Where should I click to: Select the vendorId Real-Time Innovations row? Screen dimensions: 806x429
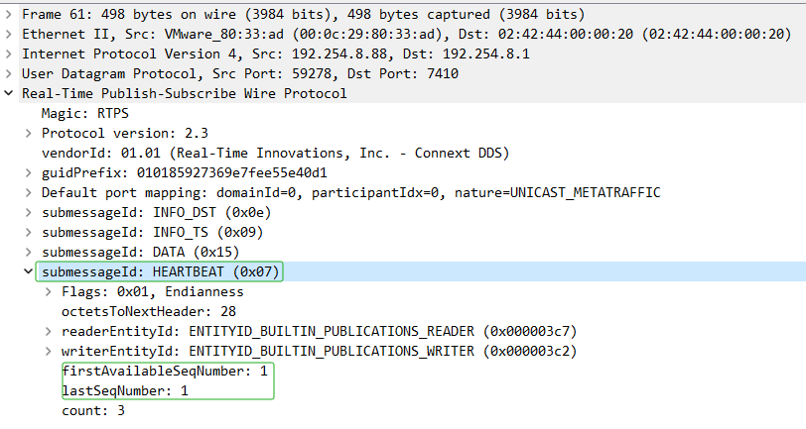(275, 153)
